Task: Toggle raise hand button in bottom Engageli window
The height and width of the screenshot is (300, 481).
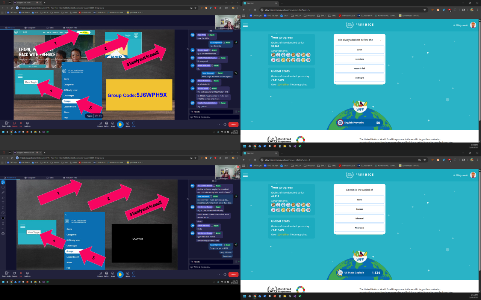Action: pyautogui.click(x=120, y=274)
